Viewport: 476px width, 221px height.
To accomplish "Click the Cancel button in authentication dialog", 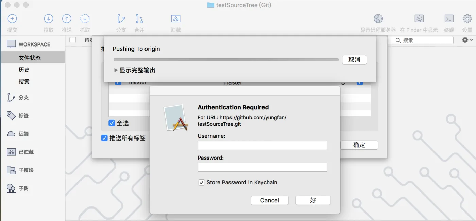I will pyautogui.click(x=270, y=200).
